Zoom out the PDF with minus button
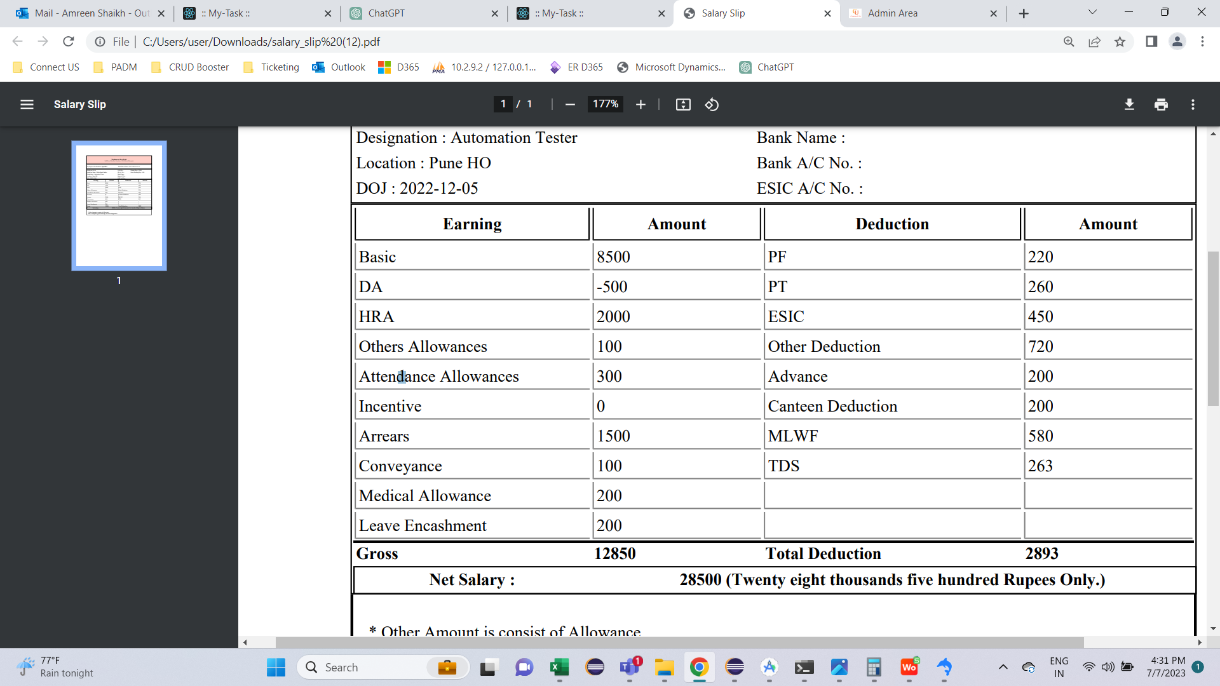The height and width of the screenshot is (686, 1220). pyautogui.click(x=570, y=104)
